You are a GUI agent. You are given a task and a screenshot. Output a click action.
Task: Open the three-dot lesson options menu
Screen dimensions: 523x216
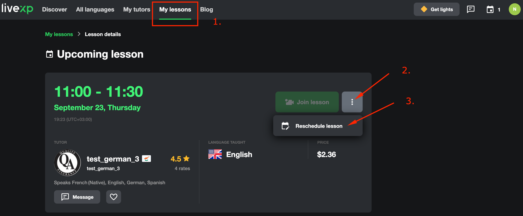[x=352, y=102]
